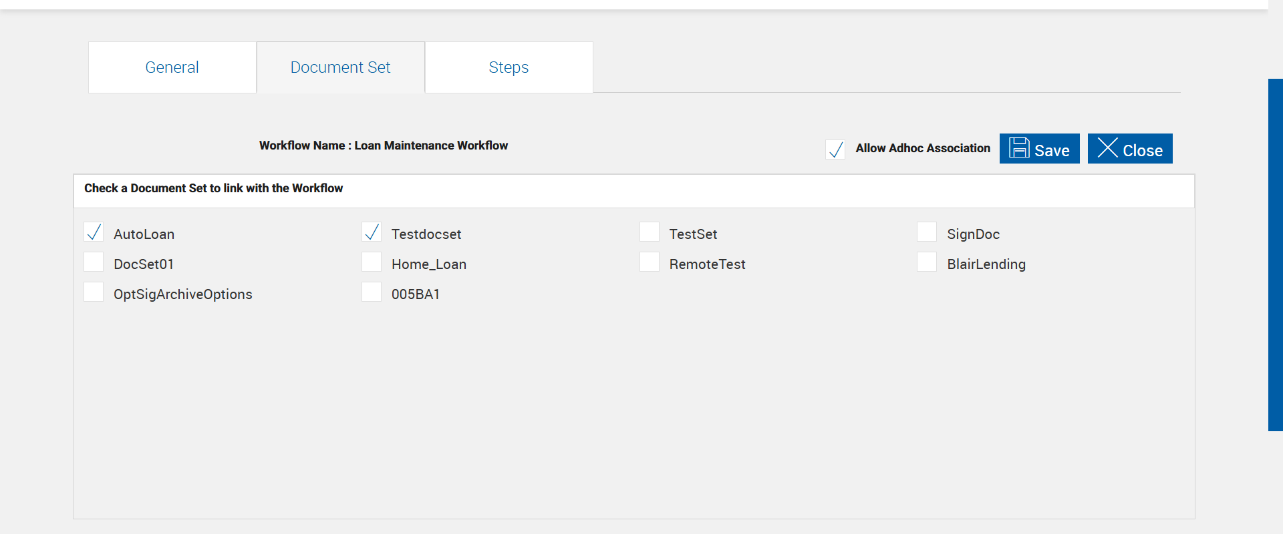1283x534 pixels.
Task: Select the DocSet01 checkbox
Action: (x=94, y=262)
